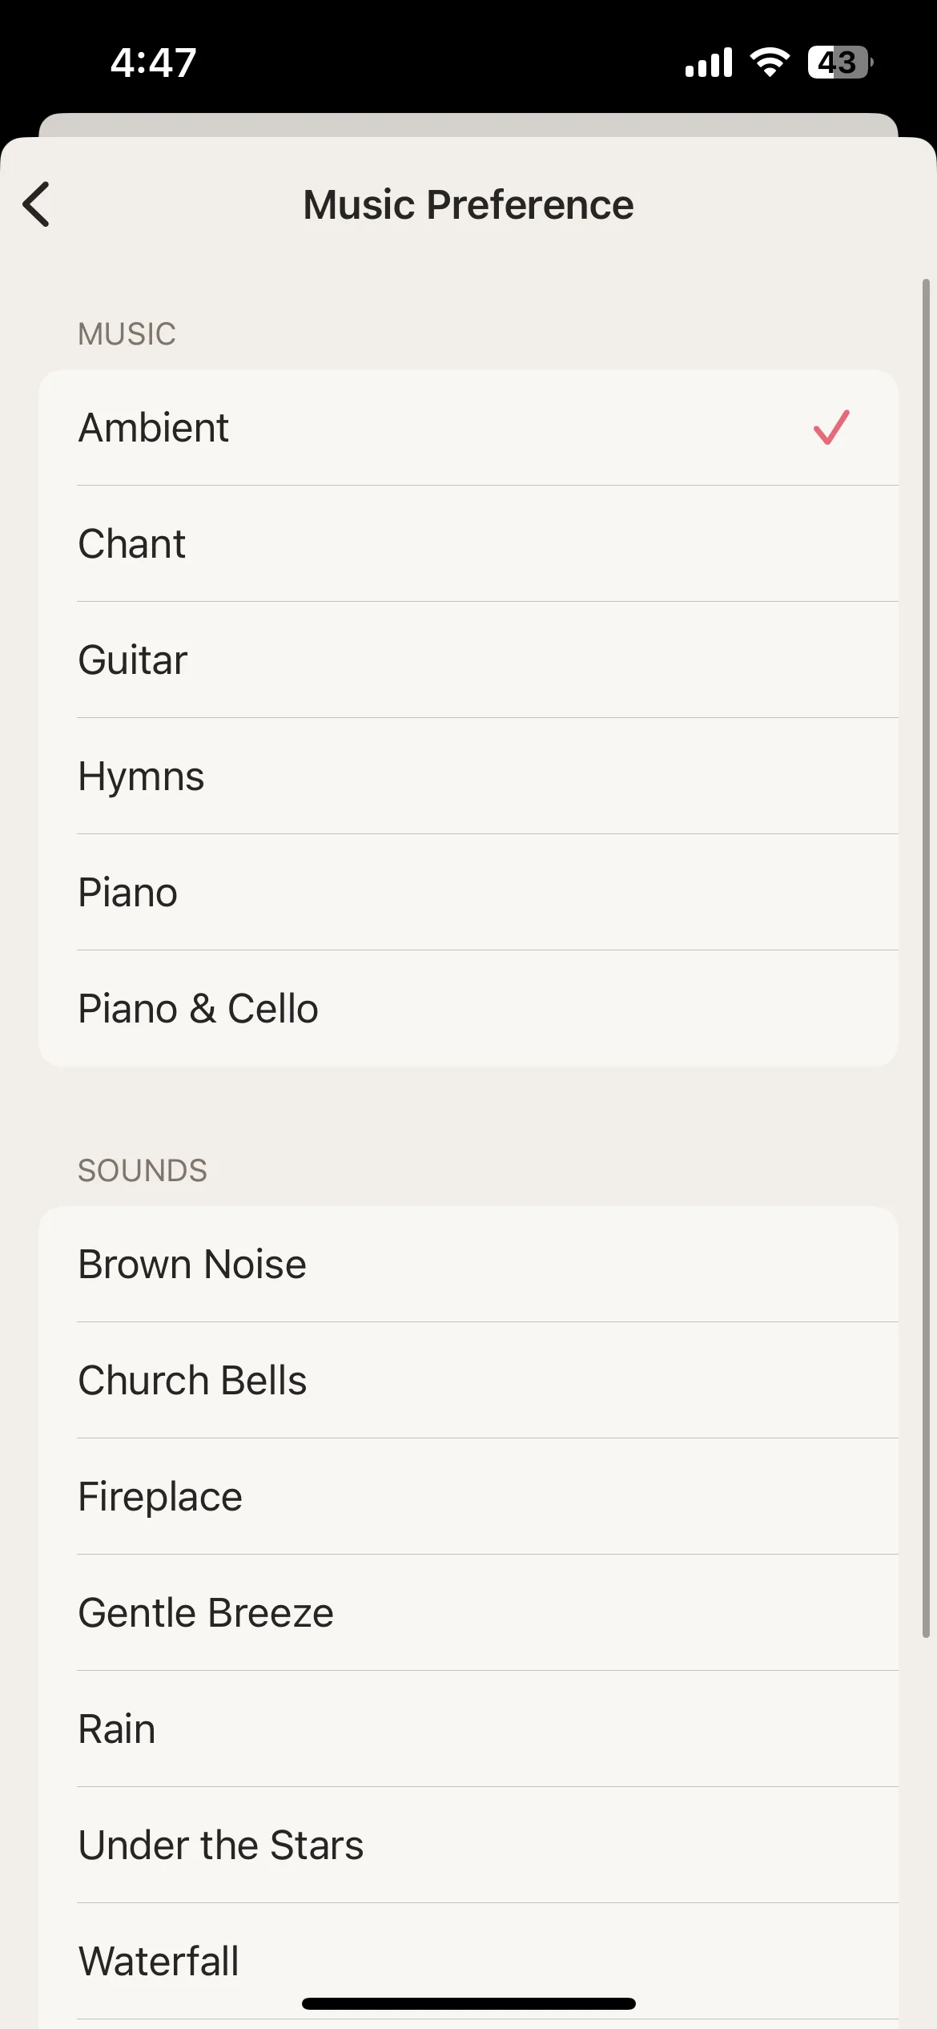Image resolution: width=937 pixels, height=2029 pixels.
Task: Click the vertical scrollbar on the right
Action: 925,958
